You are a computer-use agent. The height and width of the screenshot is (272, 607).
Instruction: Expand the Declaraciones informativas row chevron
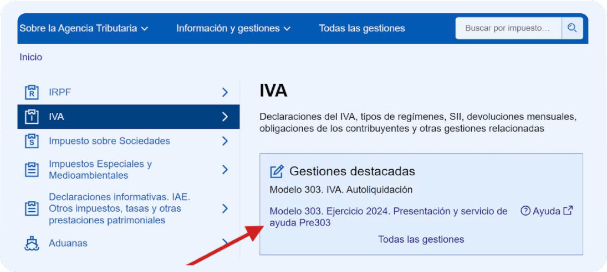point(225,209)
